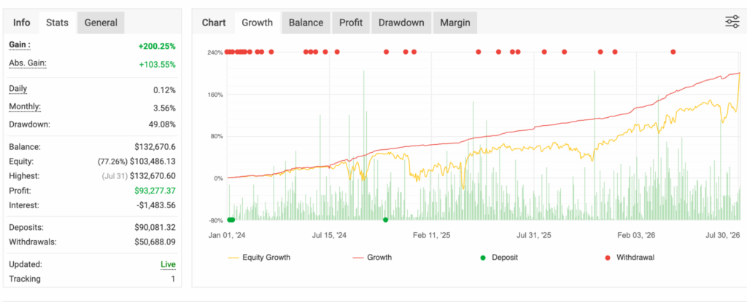Click the underlined Monthly label
Viewport: 747px width, 302px height.
click(x=25, y=107)
